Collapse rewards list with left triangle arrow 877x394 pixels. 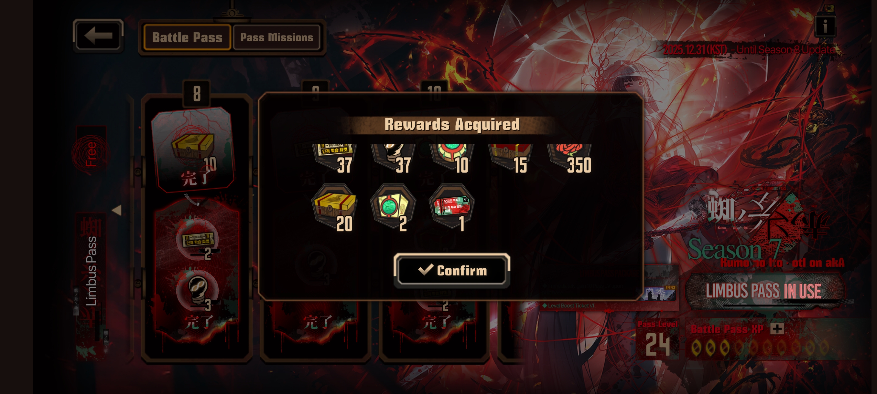(117, 210)
